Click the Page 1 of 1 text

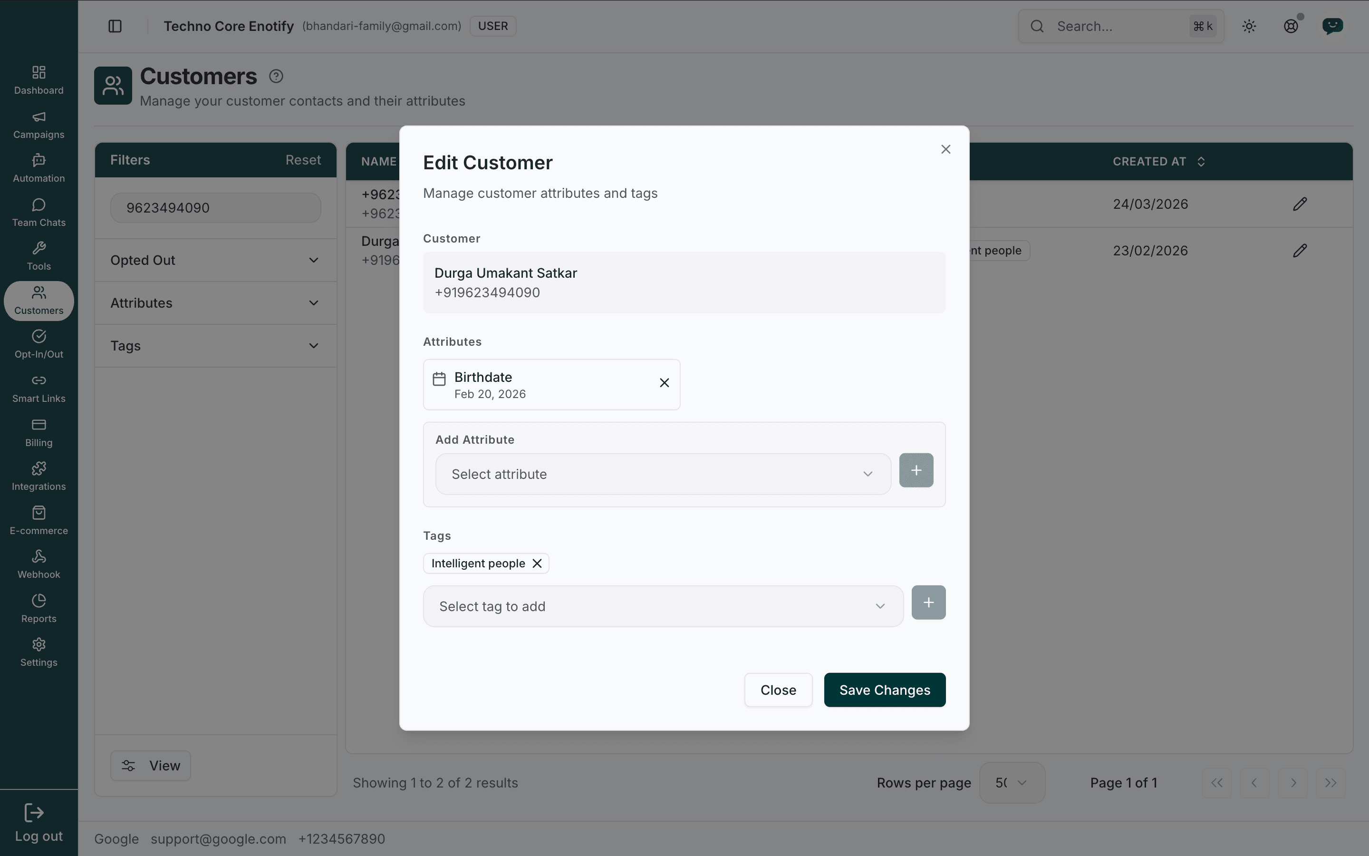[1124, 782]
